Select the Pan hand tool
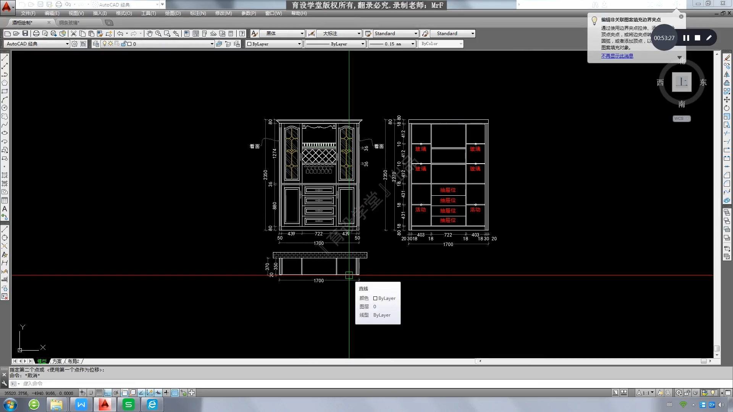The width and height of the screenshot is (733, 412). (150, 34)
